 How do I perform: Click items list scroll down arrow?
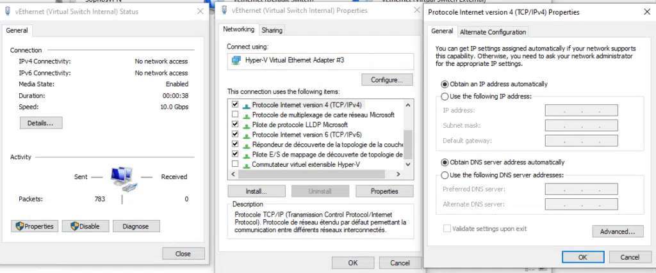(409, 164)
